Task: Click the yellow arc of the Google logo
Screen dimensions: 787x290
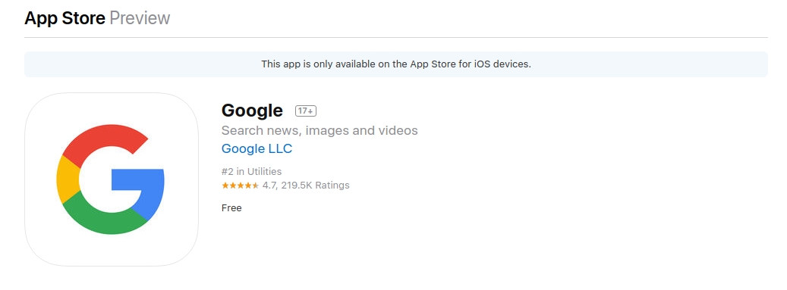Action: (68, 179)
